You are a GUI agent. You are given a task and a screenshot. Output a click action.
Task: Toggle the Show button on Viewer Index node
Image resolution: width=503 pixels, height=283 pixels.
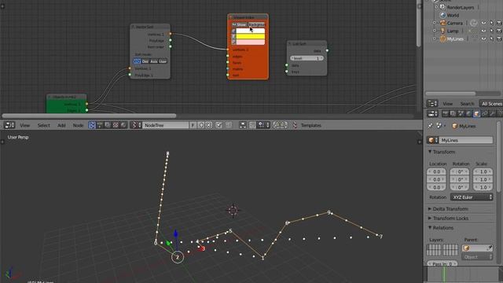[x=239, y=24]
